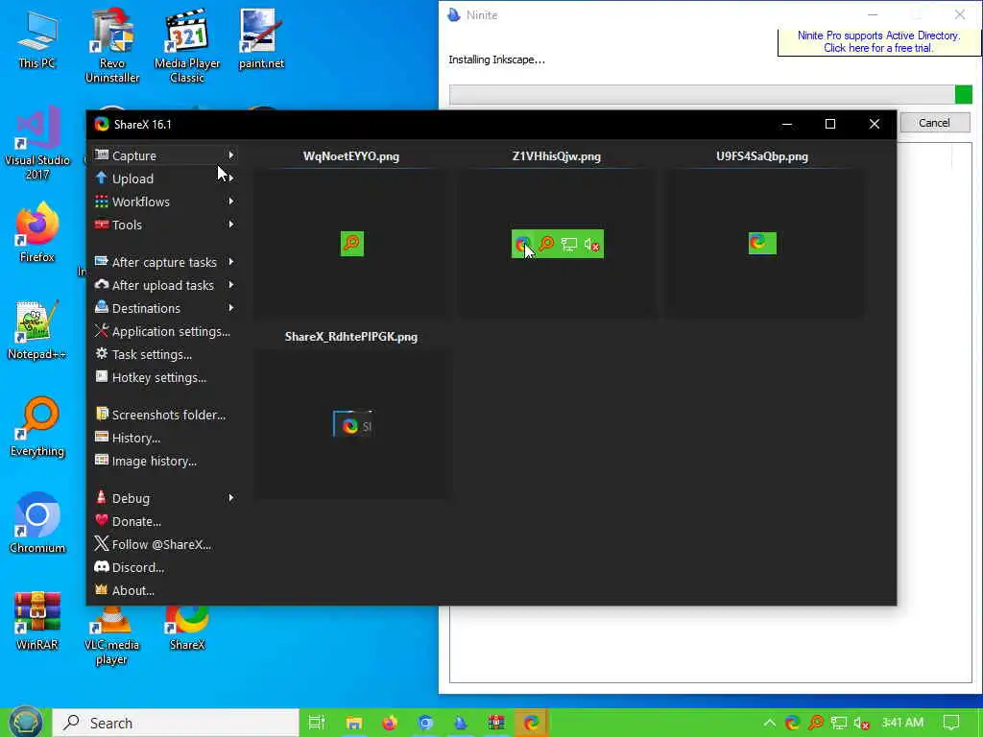Open Task View on taskbar
Screen dimensions: 983x737
pyautogui.click(x=317, y=723)
